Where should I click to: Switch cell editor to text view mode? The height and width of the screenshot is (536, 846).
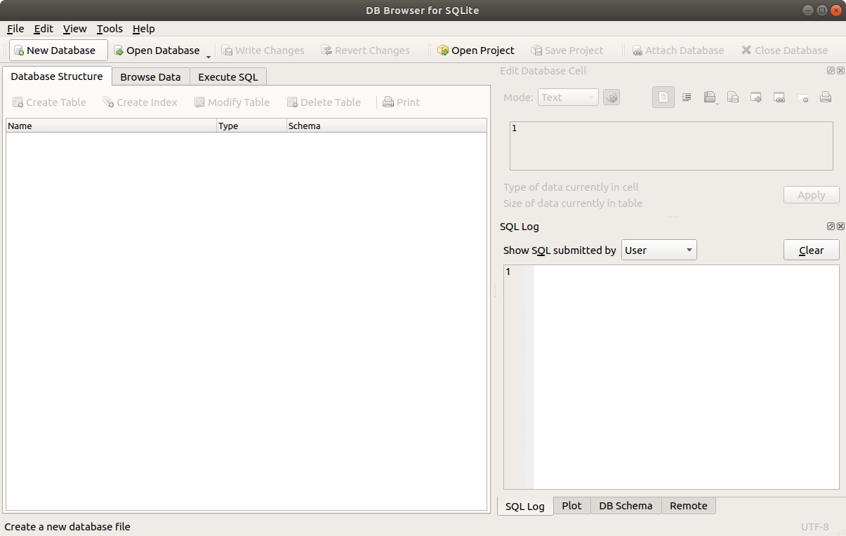[663, 97]
